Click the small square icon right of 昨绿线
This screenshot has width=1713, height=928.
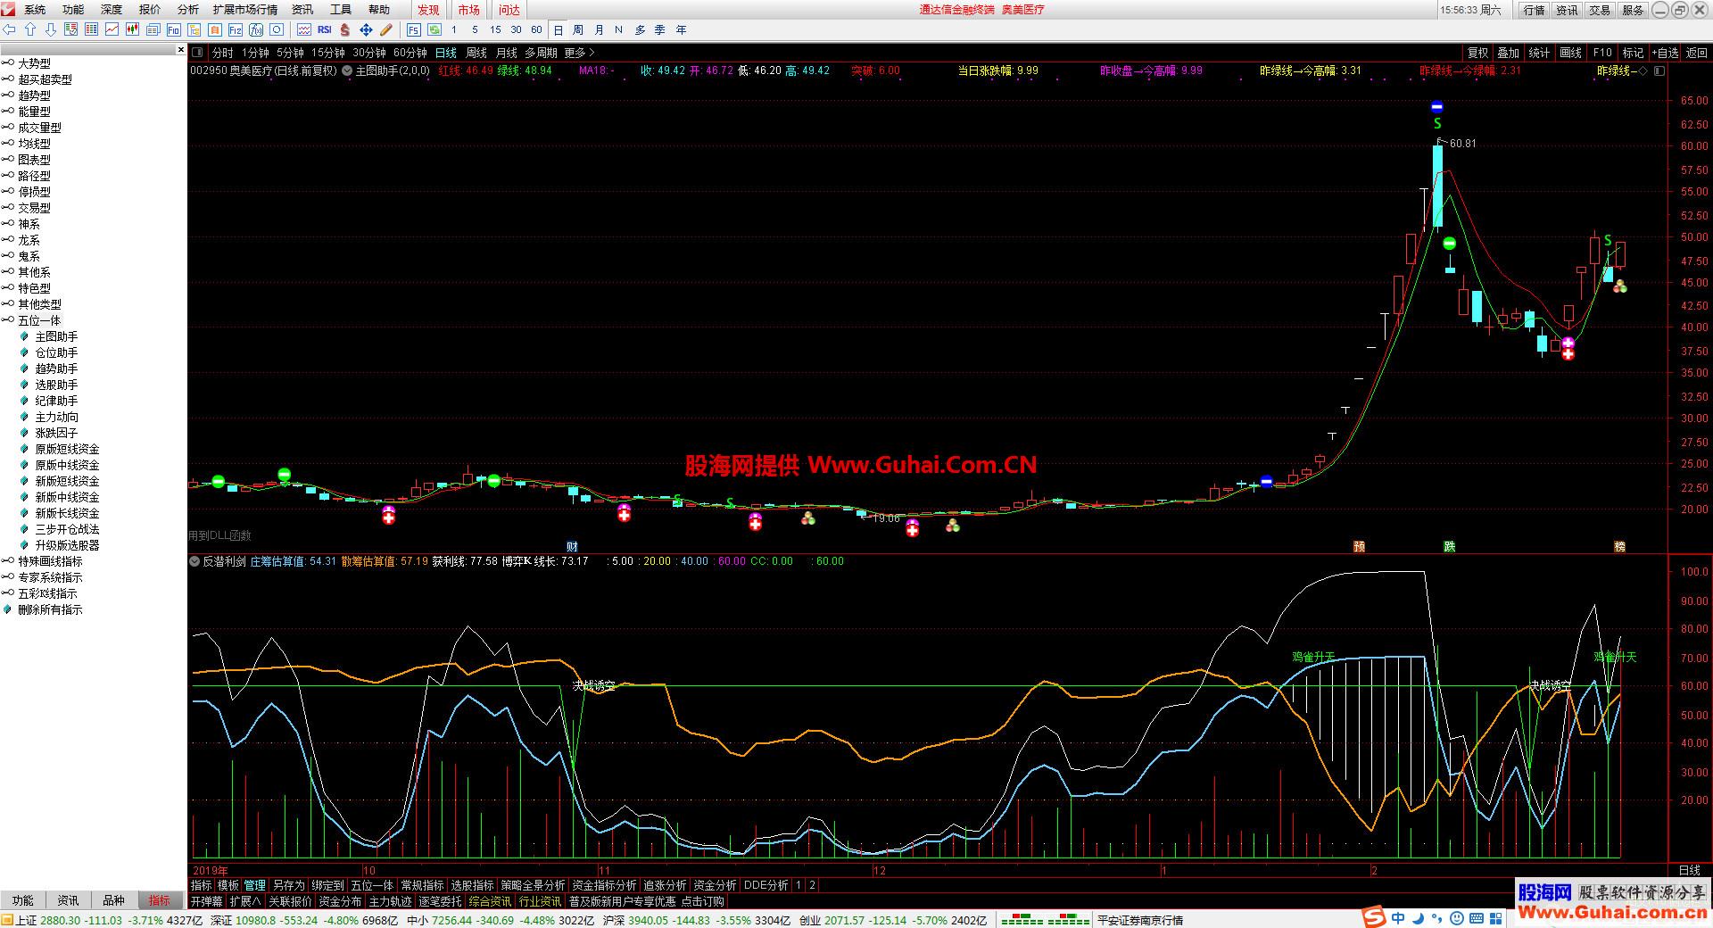(x=1659, y=70)
